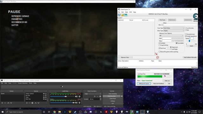203x114 pixels.
Task: Remove the scene transition with minus icon
Action: point(97,96)
